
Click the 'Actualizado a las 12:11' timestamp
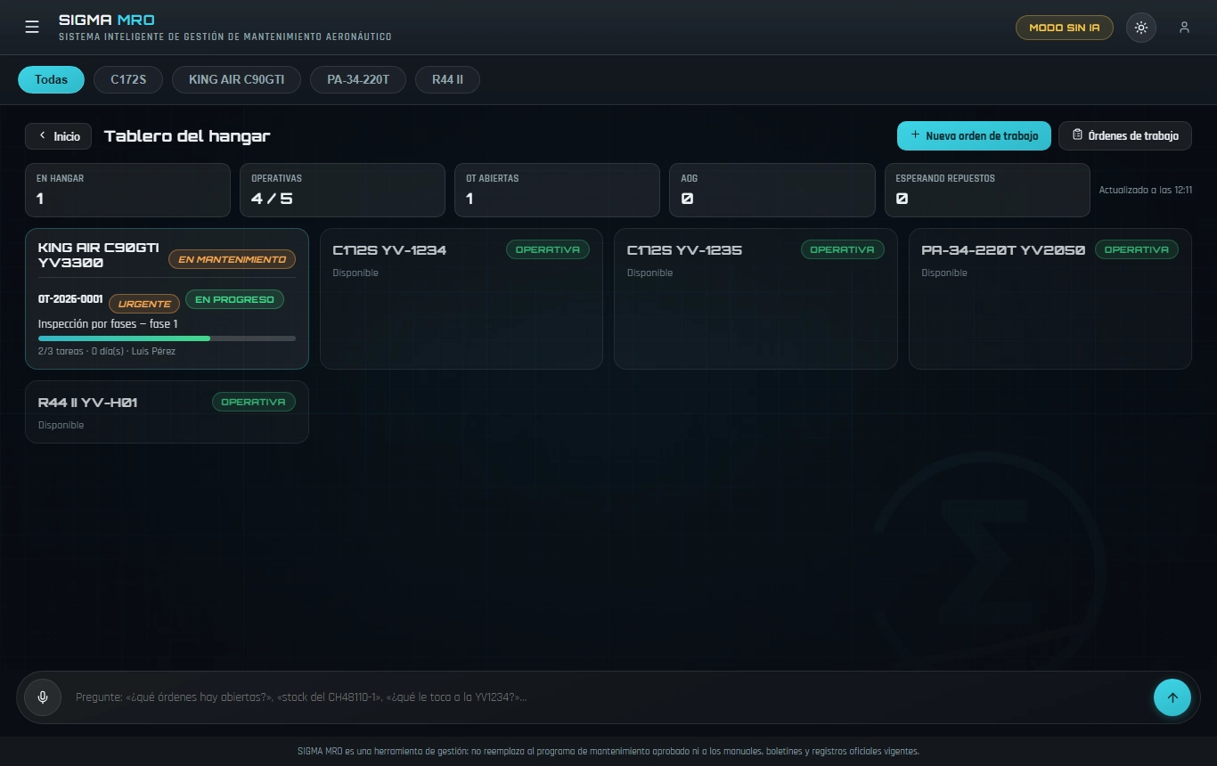1146,190
